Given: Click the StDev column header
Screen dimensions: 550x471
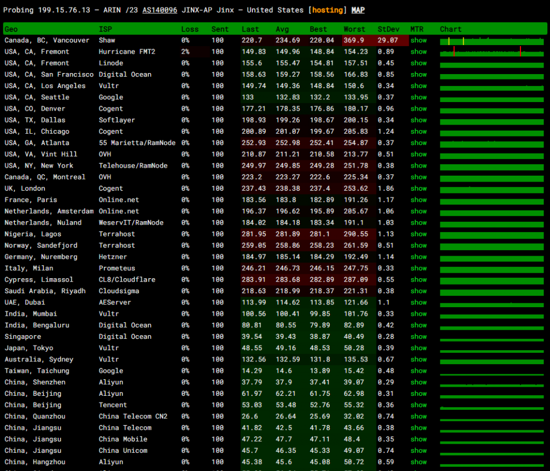Looking at the screenshot, I should click(x=388, y=29).
